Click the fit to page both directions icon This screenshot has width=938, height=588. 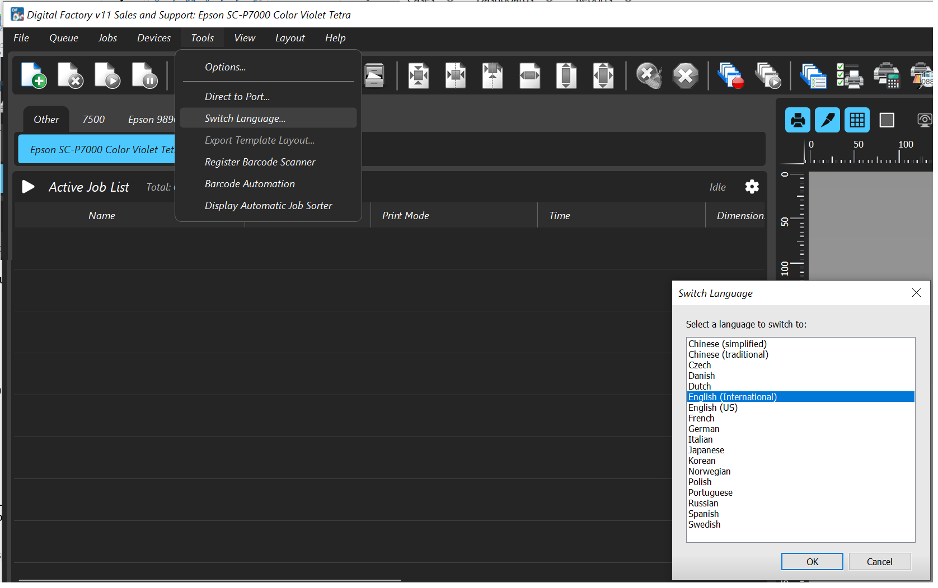(x=603, y=75)
